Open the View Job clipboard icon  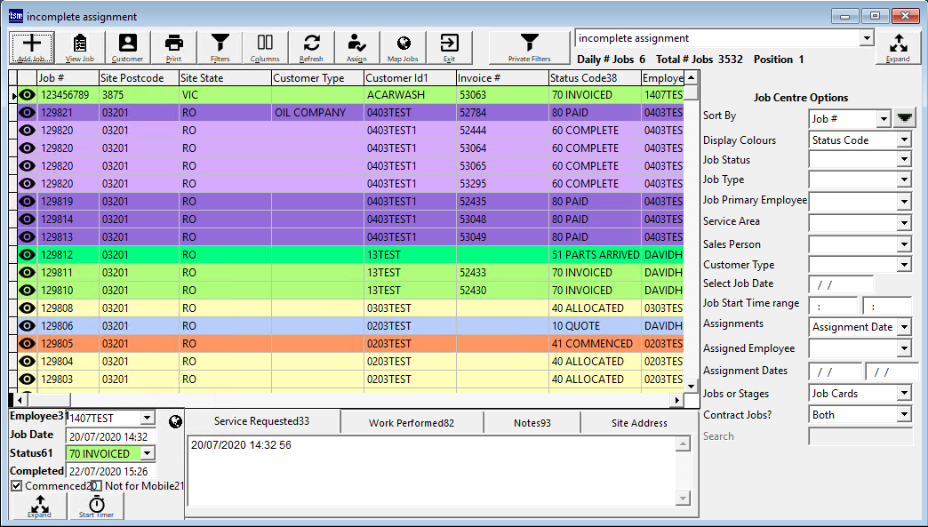(x=80, y=47)
